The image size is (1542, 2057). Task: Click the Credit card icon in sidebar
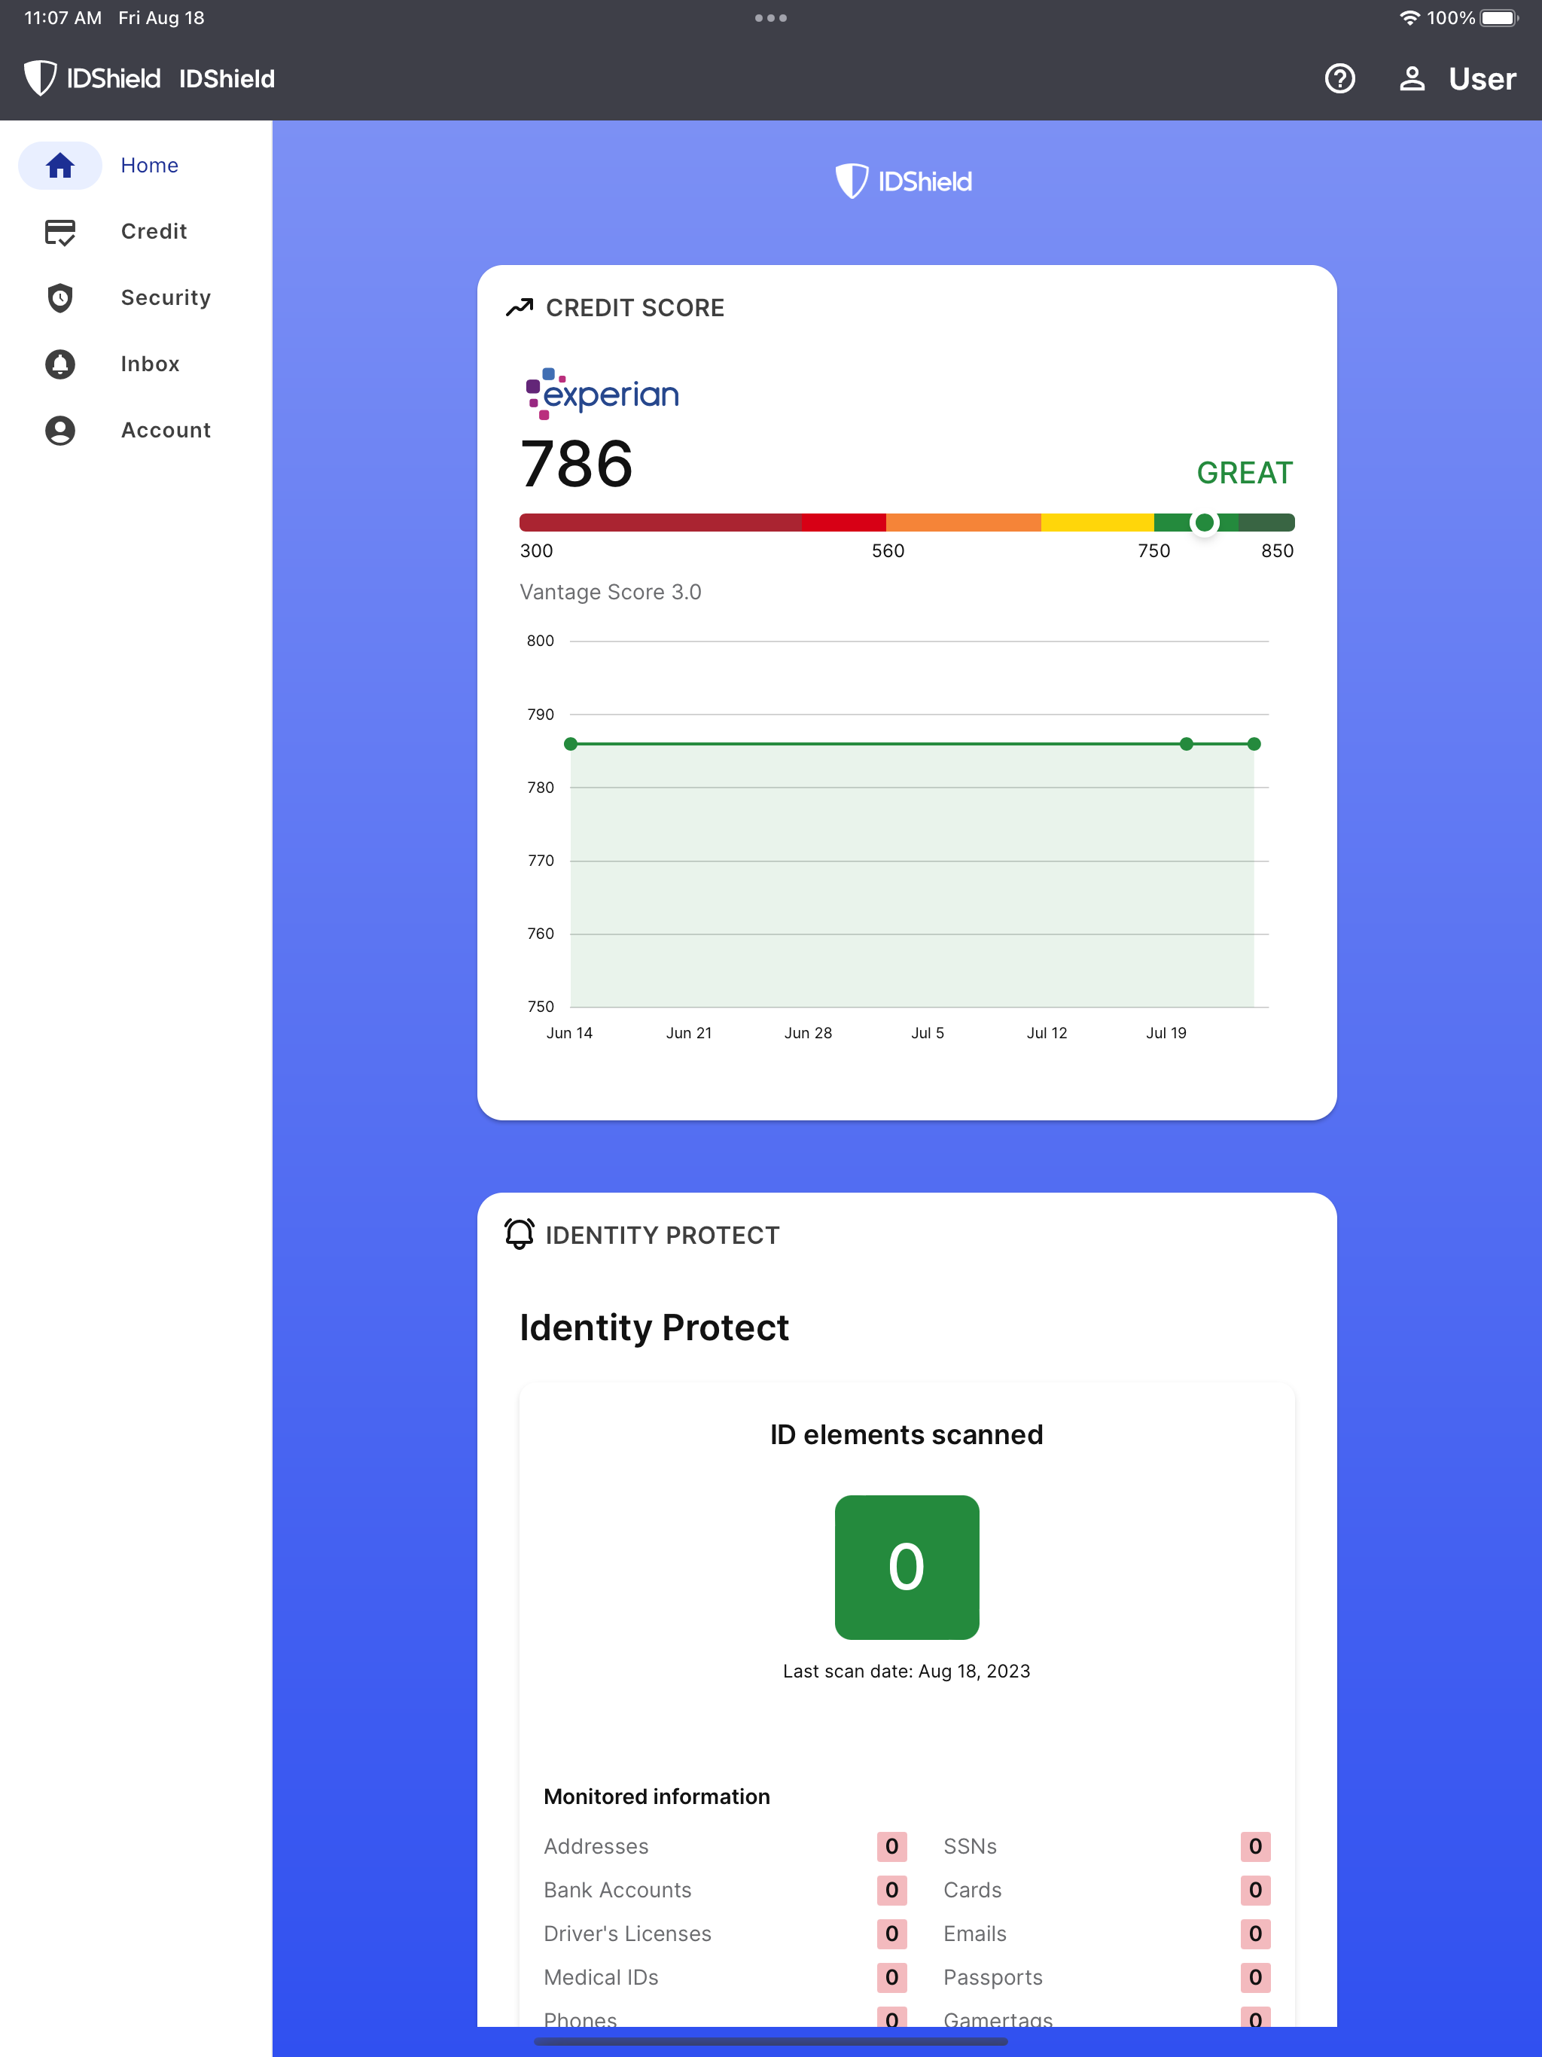[60, 232]
